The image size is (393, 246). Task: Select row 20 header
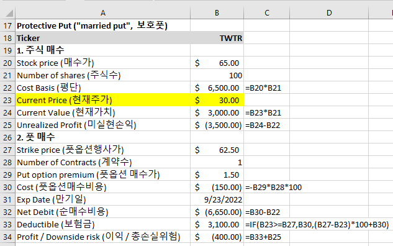tap(7, 63)
